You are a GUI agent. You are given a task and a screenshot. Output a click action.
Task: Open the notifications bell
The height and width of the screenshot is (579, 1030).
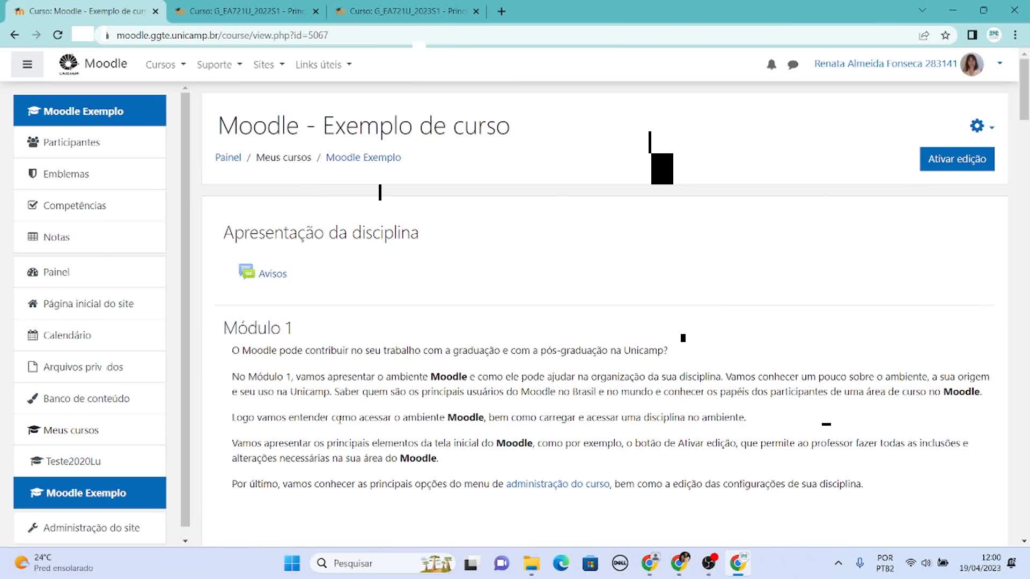click(771, 65)
